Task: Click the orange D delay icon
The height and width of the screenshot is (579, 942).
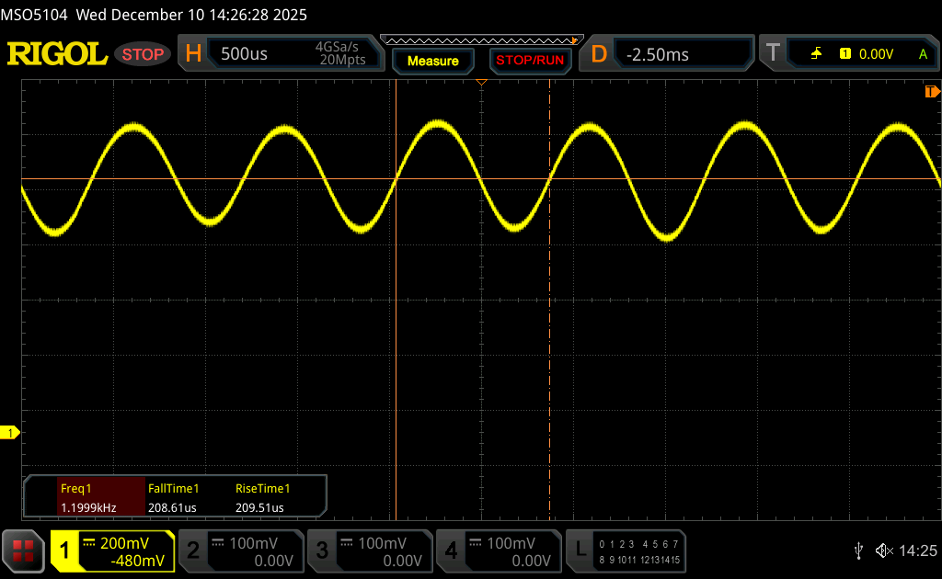Action: (599, 54)
